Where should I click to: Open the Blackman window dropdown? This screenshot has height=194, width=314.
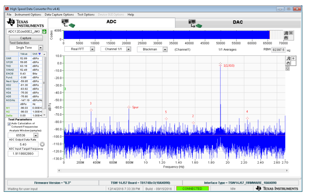[165, 49]
